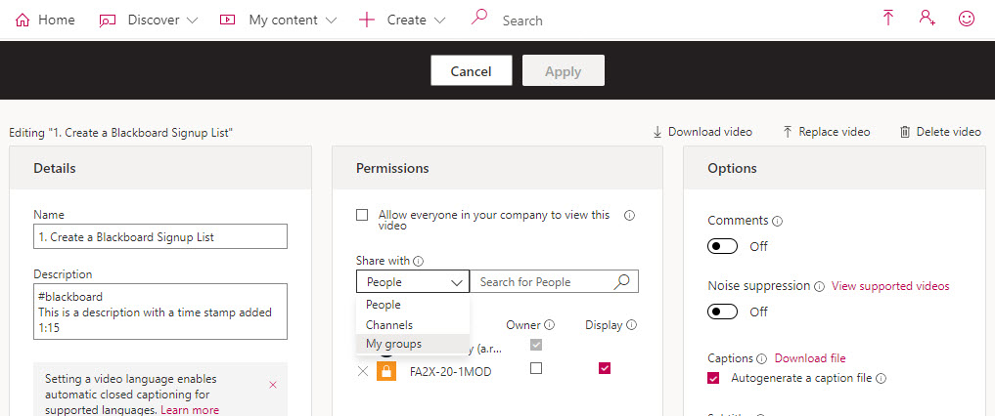
Task: Click the upload video arrow icon
Action: 888,19
